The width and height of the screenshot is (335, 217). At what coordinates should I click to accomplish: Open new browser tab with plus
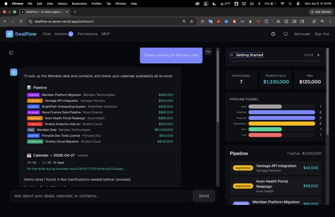pyautogui.click(x=75, y=12)
